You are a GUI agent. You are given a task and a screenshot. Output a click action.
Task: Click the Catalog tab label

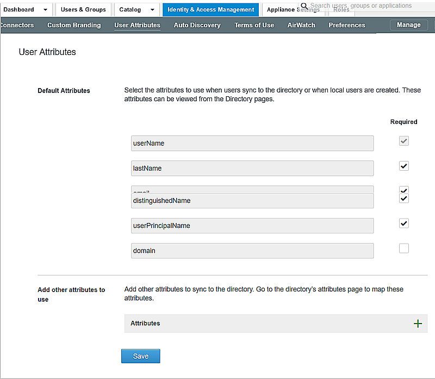130,9
